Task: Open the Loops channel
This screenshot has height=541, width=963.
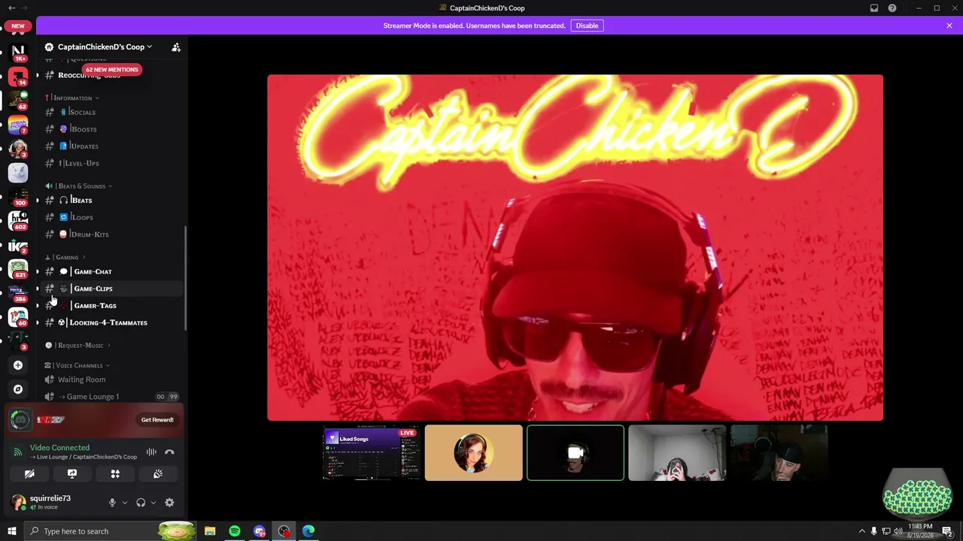Action: point(111,217)
